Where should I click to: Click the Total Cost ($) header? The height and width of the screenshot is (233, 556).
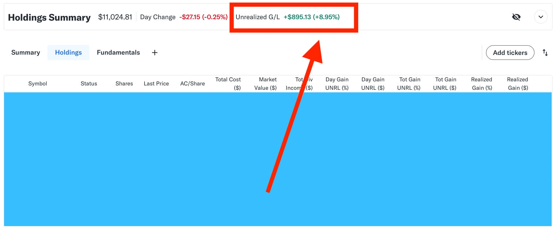[x=228, y=84]
